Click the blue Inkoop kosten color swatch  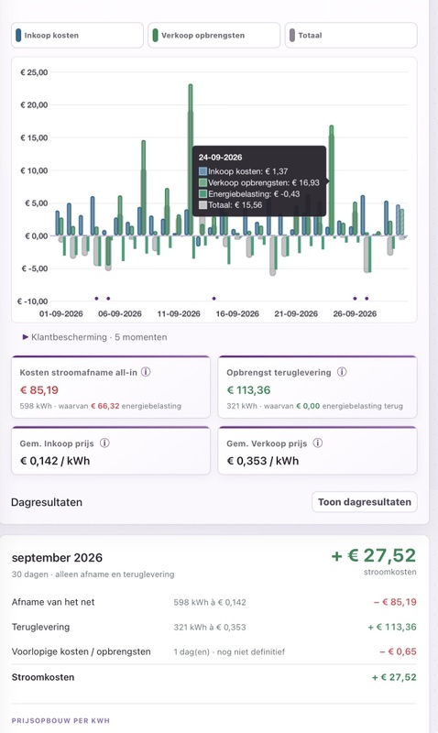click(x=18, y=35)
